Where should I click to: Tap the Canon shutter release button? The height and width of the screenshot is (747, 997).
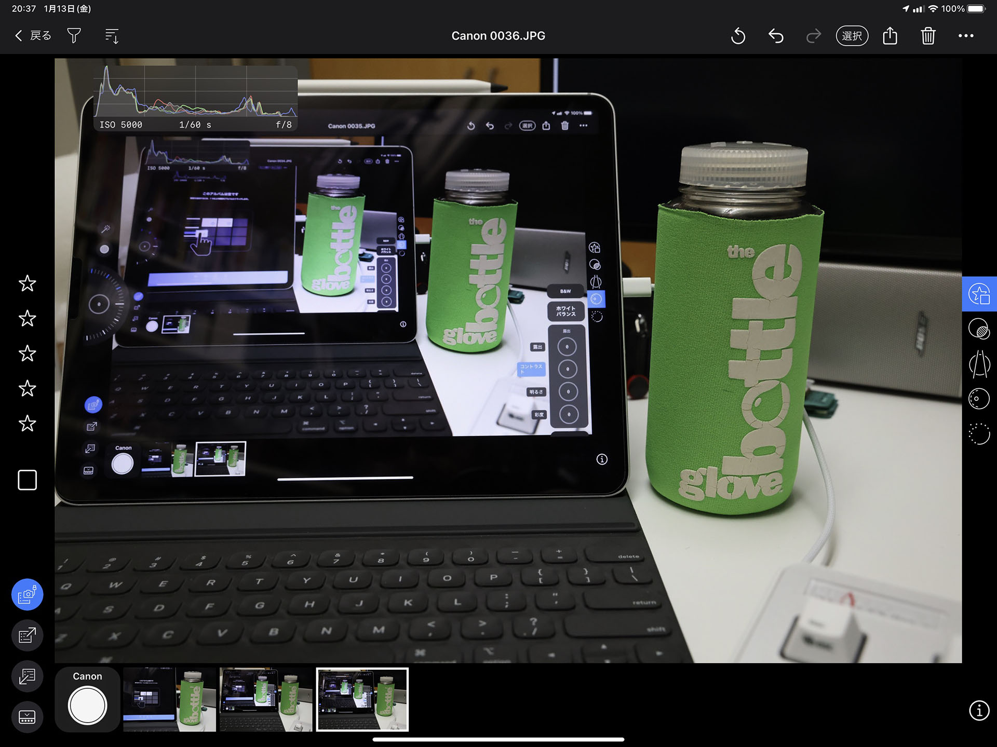87,705
